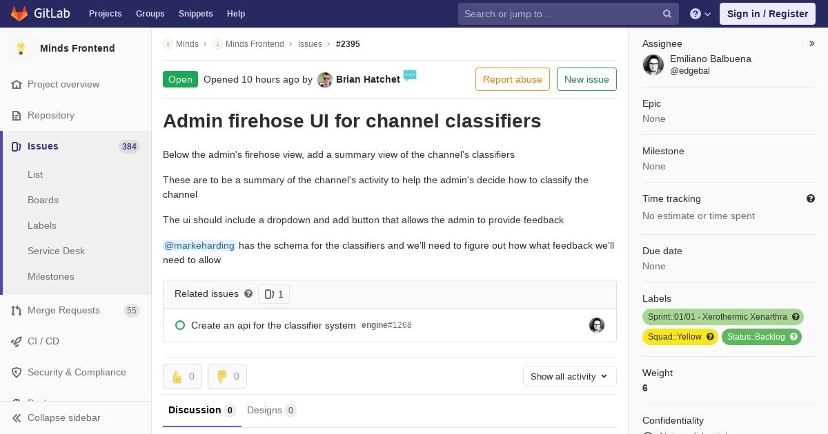Click the Sprint label help icon
The height and width of the screenshot is (434, 828).
tap(796, 317)
